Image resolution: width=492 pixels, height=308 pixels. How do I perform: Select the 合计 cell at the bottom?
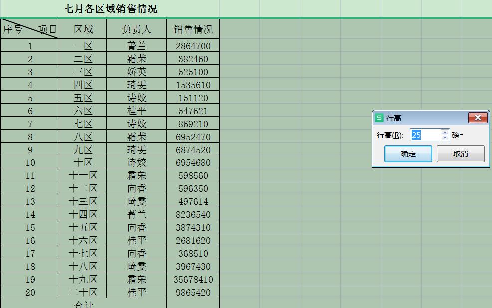[84, 305]
